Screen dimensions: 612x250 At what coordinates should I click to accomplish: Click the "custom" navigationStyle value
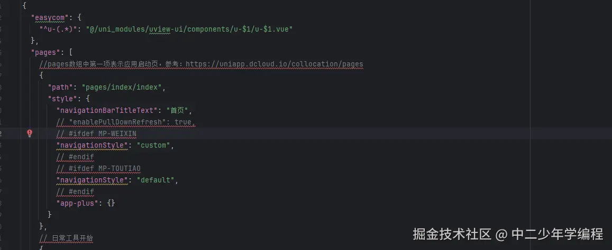153,145
